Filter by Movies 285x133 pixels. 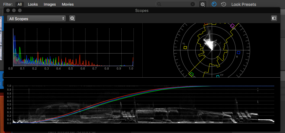[x=68, y=4]
